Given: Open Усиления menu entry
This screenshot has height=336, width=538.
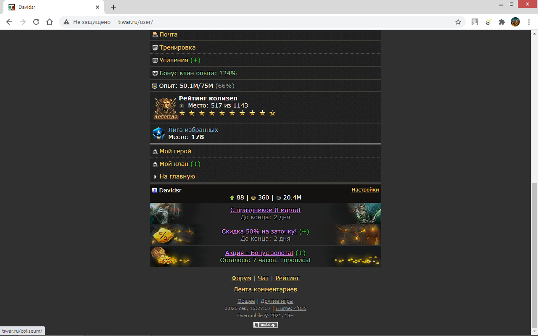Looking at the screenshot, I should point(174,60).
